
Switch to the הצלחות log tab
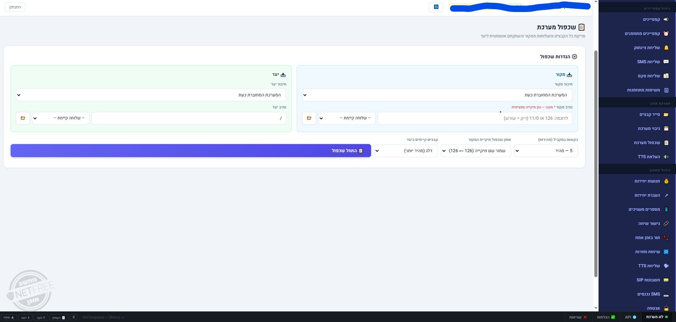coord(606,317)
